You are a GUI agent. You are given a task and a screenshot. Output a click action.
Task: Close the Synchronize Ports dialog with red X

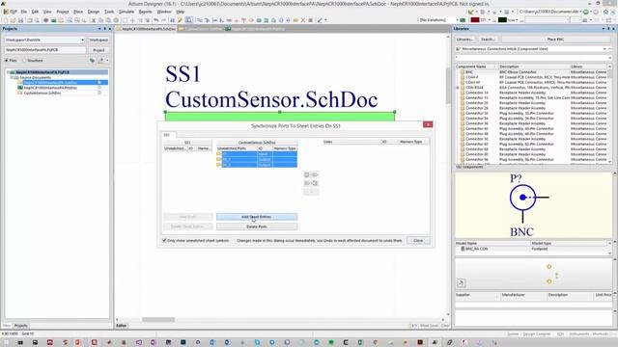[428, 124]
